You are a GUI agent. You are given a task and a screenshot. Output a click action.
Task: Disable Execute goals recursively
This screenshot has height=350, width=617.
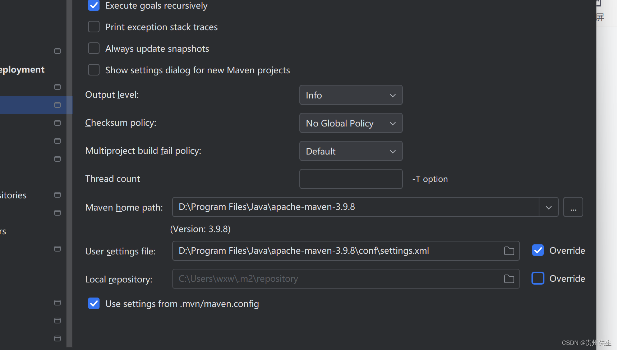point(93,5)
